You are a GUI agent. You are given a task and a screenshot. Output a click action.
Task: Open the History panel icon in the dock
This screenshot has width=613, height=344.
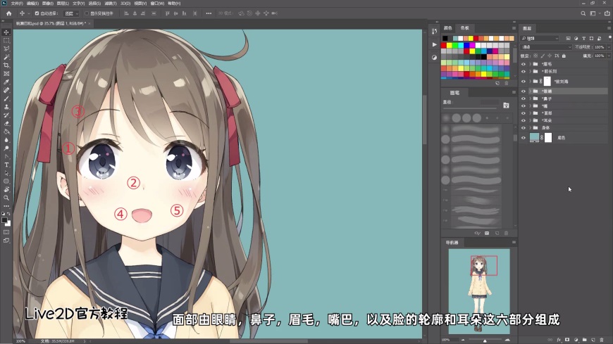(x=434, y=32)
